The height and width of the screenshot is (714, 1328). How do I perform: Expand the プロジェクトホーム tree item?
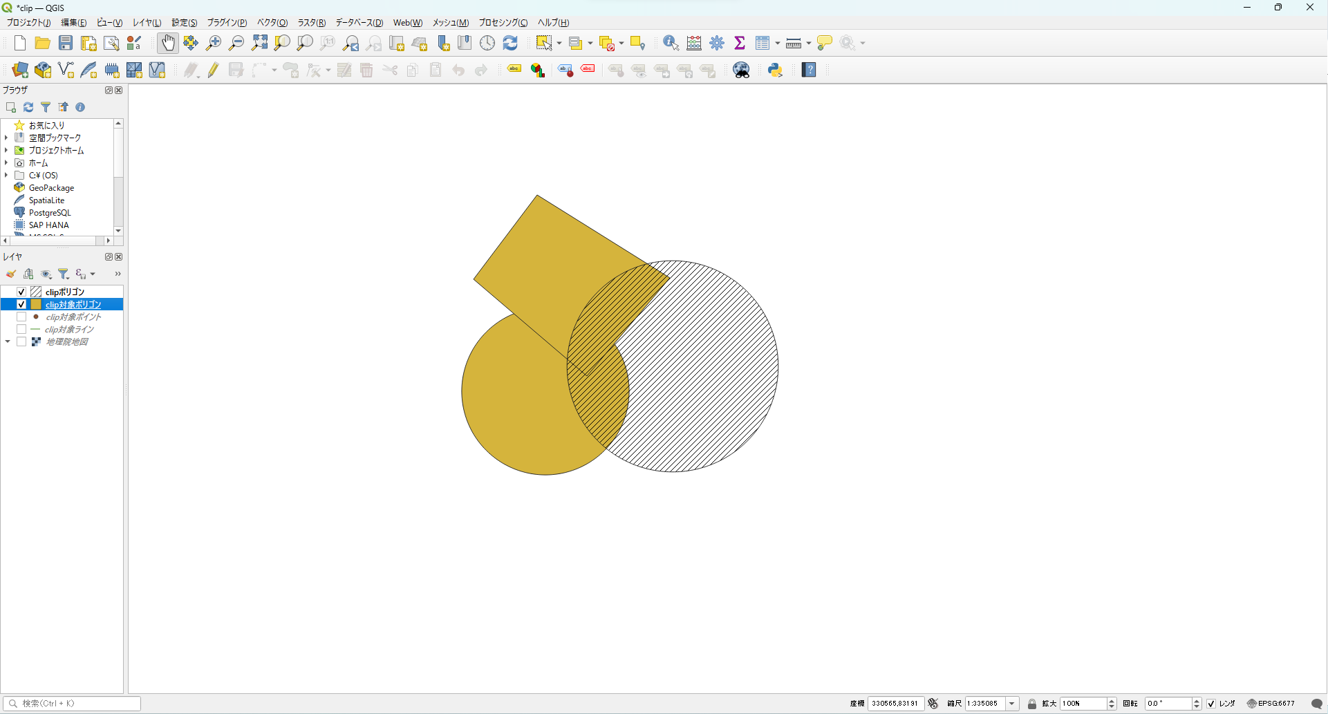(6, 150)
